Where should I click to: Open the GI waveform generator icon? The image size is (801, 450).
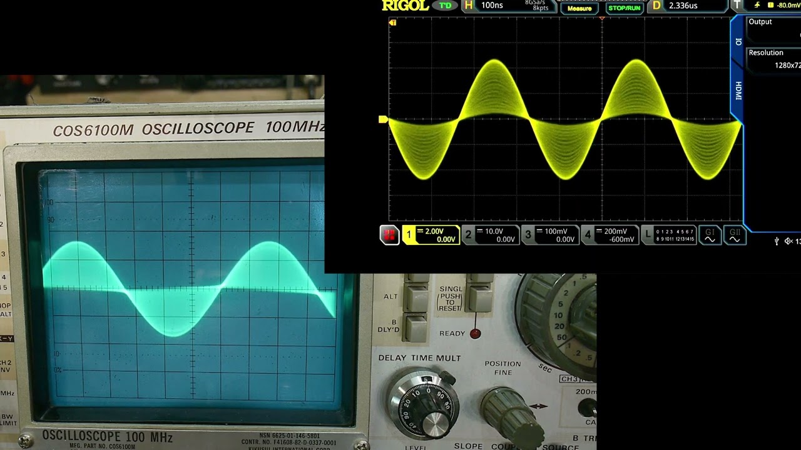tap(710, 235)
